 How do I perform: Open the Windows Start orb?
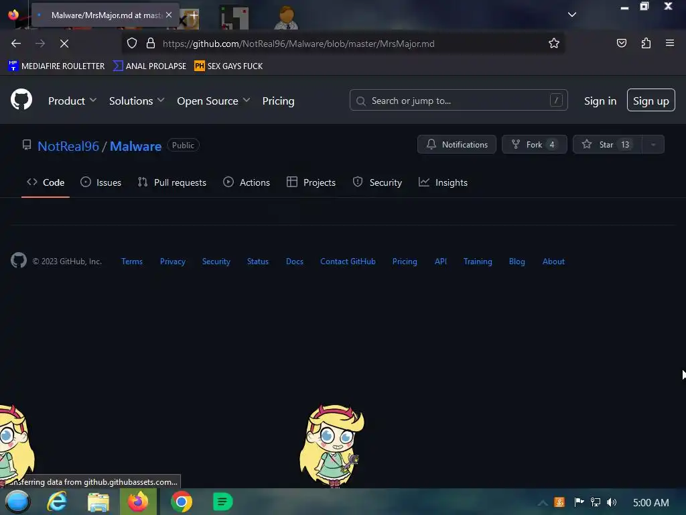17,502
